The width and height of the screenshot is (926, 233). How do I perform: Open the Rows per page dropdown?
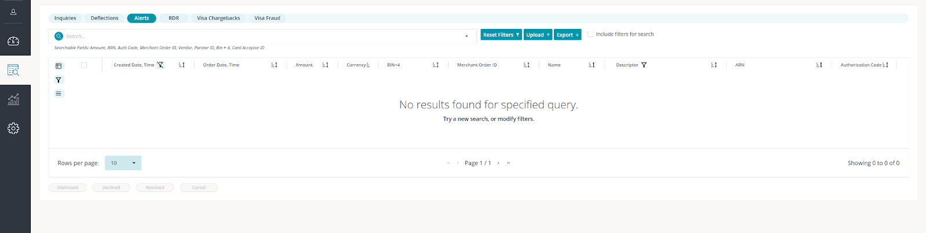tap(123, 163)
